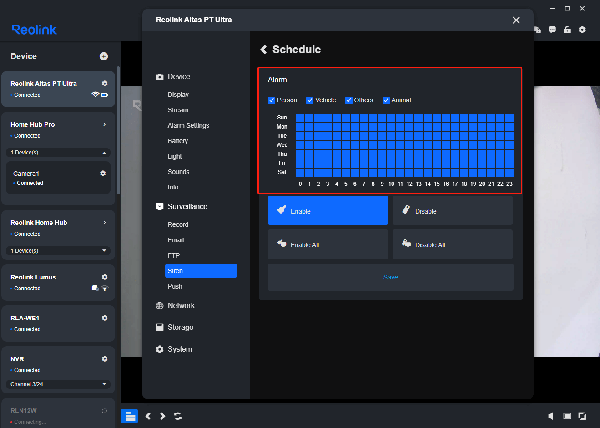Expand Home Hub Pro chevron

click(x=105, y=124)
